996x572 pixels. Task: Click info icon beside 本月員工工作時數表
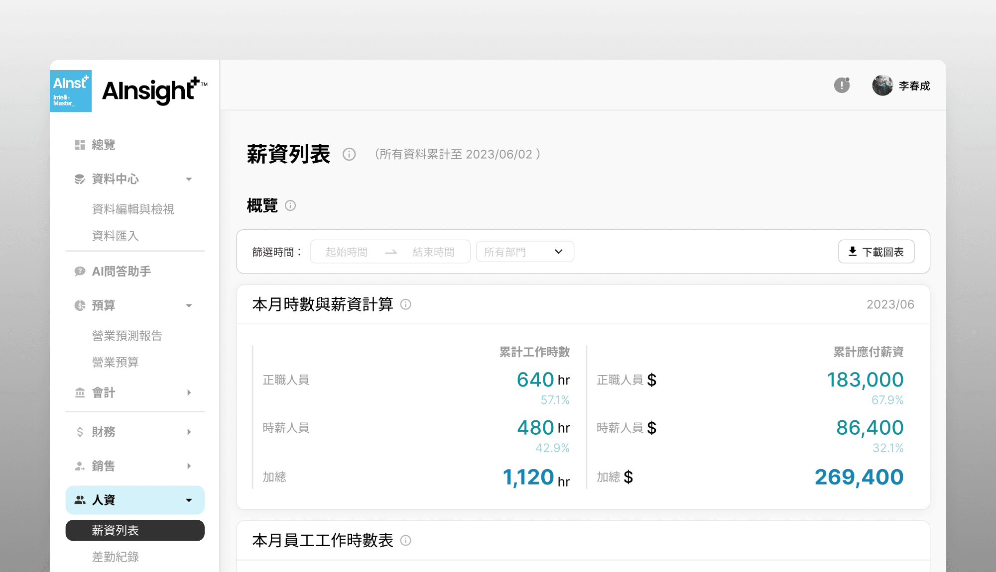click(406, 540)
